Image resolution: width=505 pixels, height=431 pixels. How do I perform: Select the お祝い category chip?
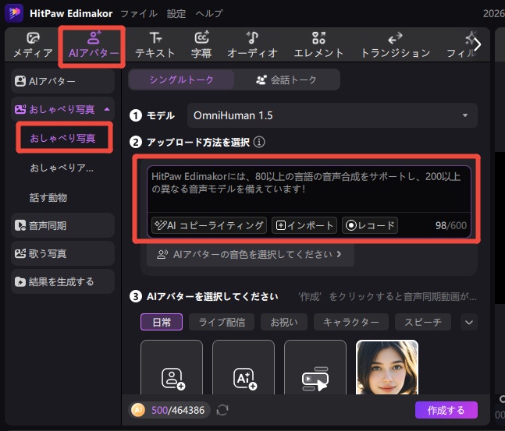pos(284,322)
